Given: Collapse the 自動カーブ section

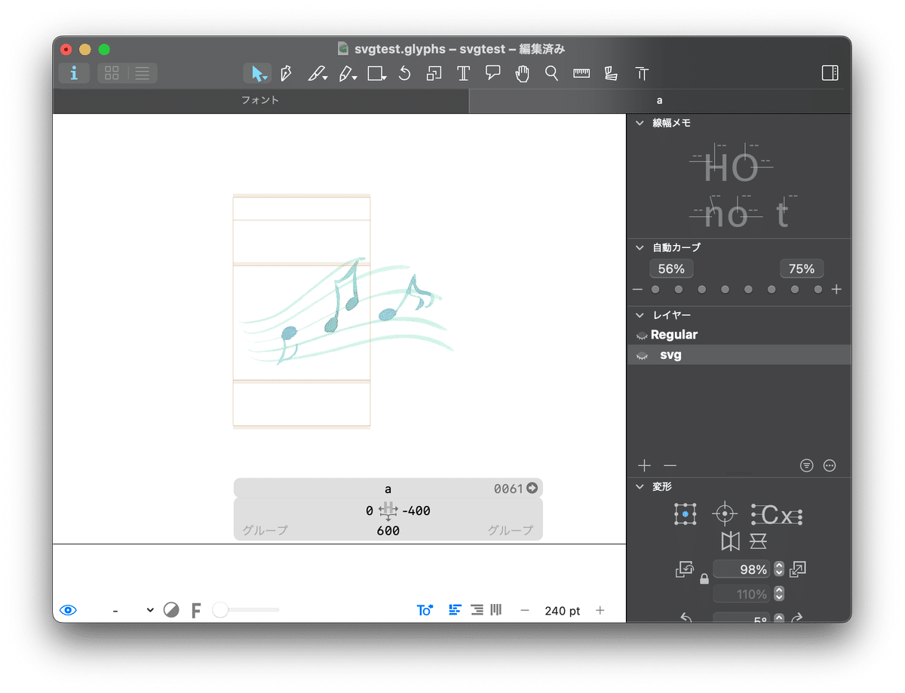Looking at the screenshot, I should click(640, 247).
